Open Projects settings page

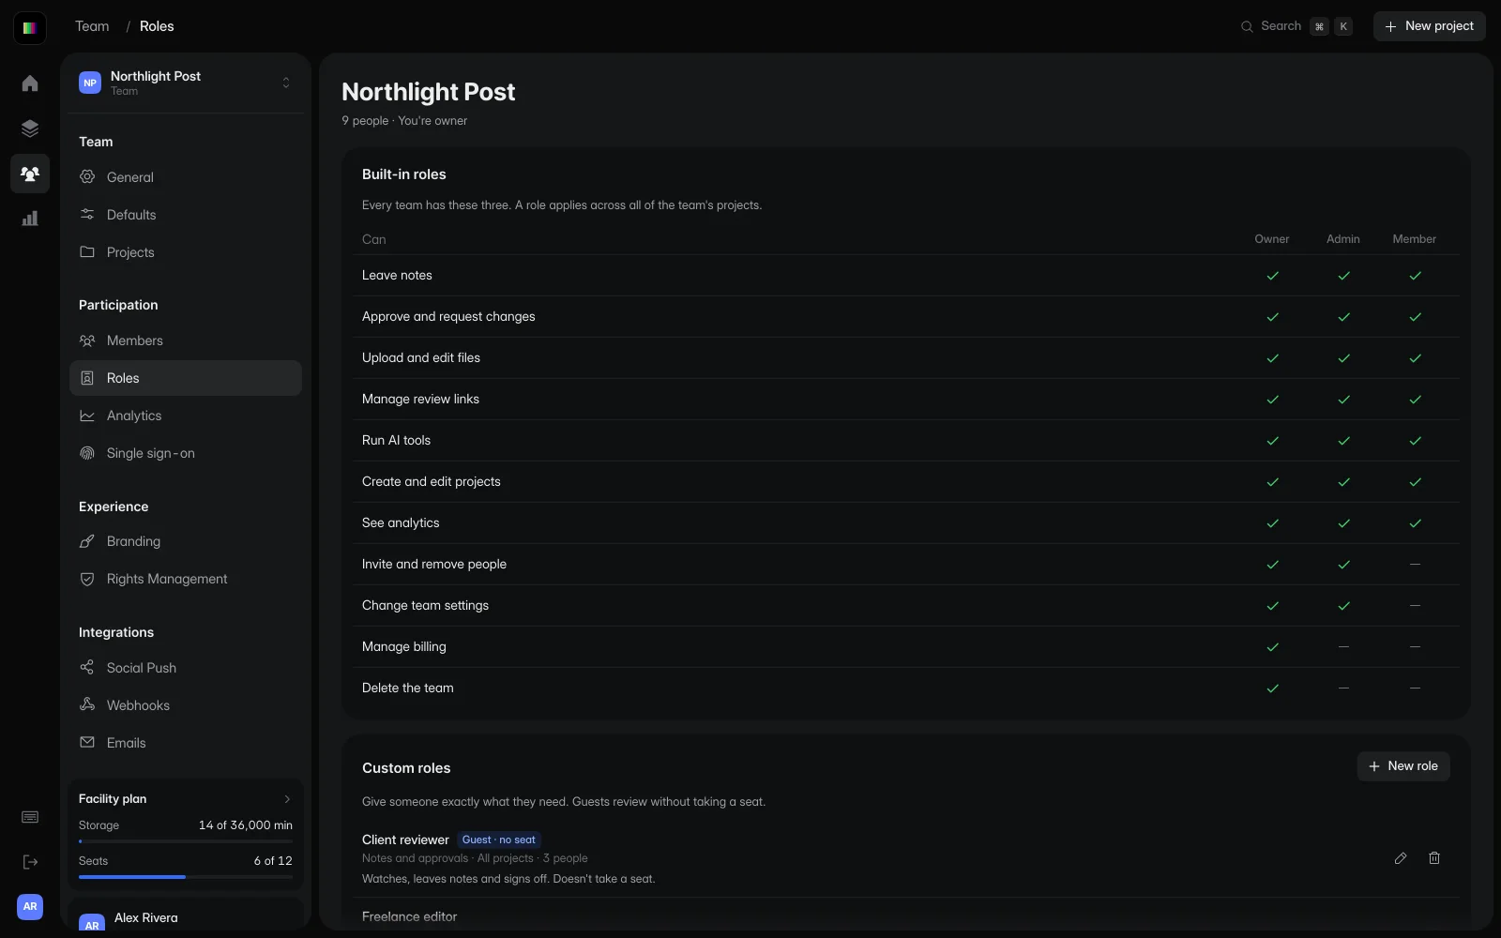point(186,252)
